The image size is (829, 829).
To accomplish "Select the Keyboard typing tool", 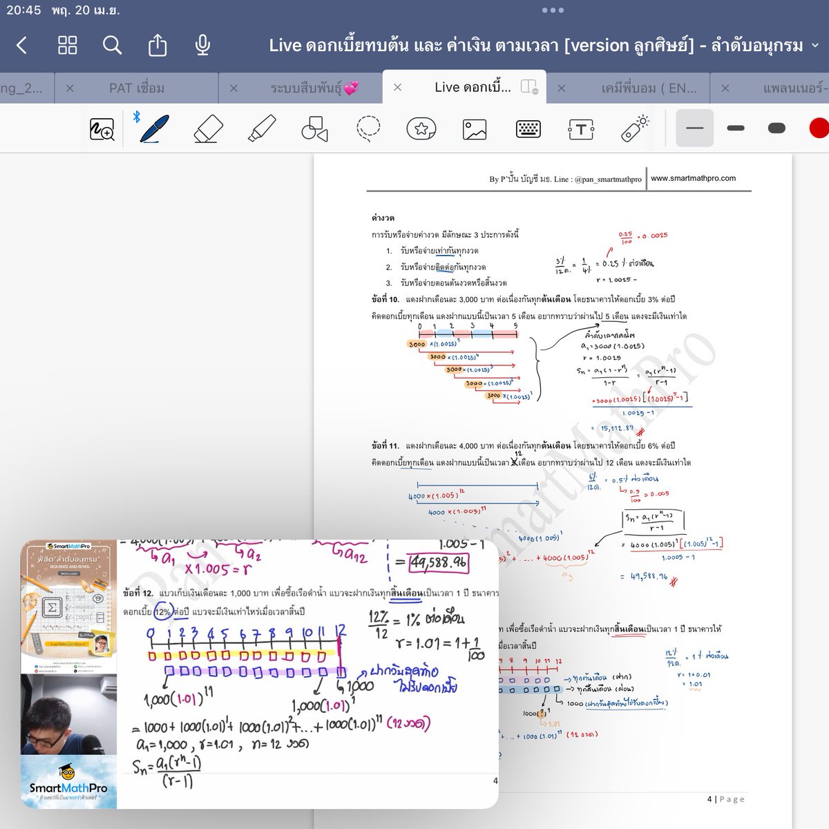I will (x=528, y=128).
